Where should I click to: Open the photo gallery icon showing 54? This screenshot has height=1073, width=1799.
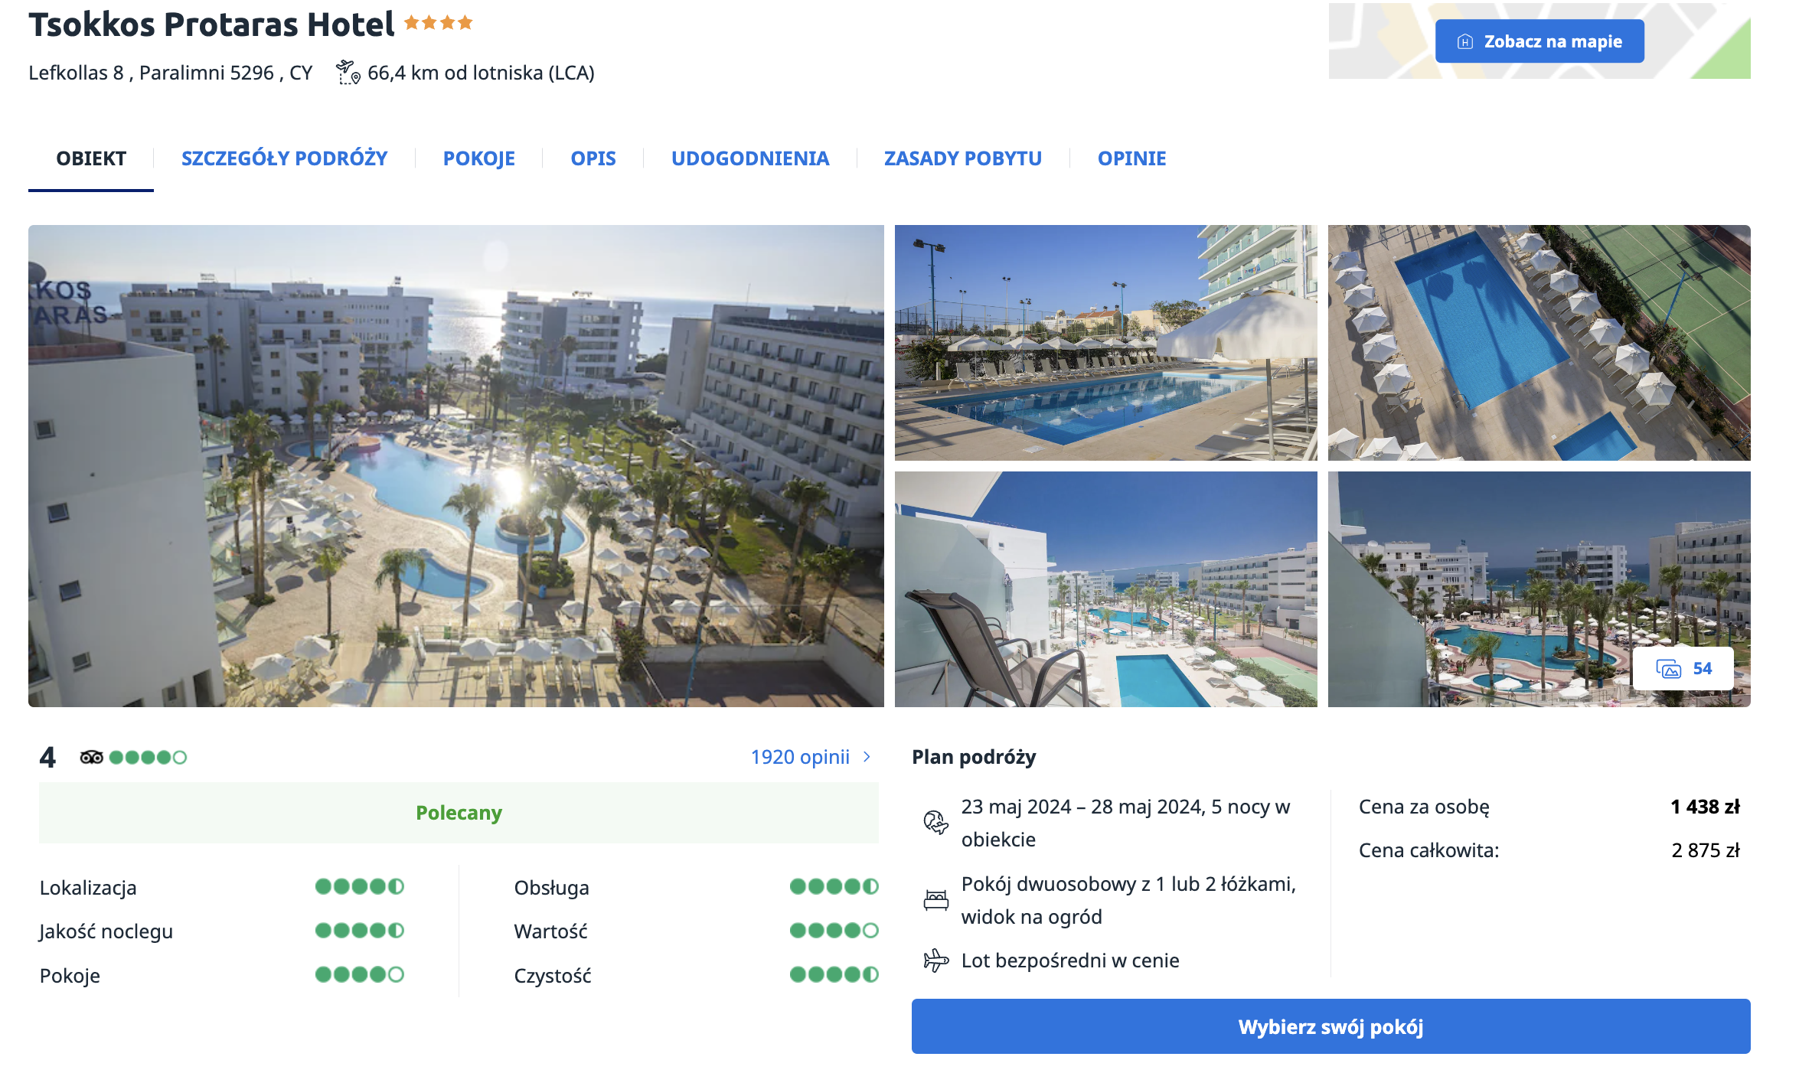click(x=1668, y=669)
